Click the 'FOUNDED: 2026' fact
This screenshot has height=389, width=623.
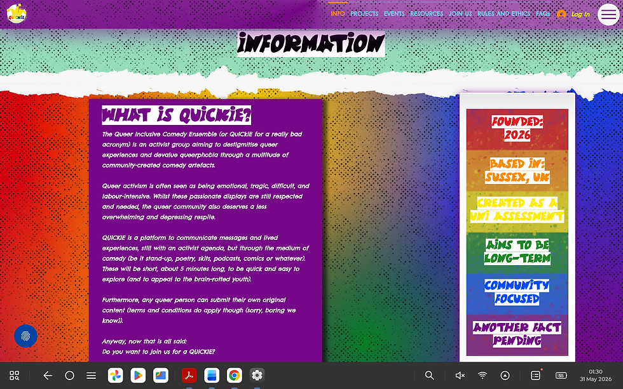click(517, 128)
